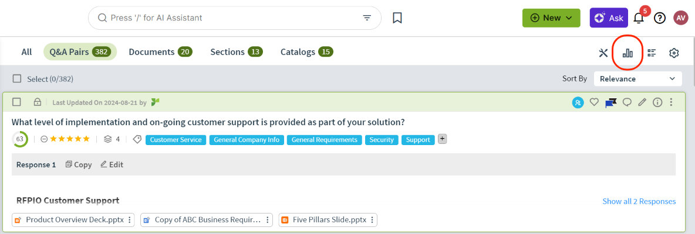The width and height of the screenshot is (695, 234).
Task: Open the help question mark icon
Action: (x=660, y=18)
